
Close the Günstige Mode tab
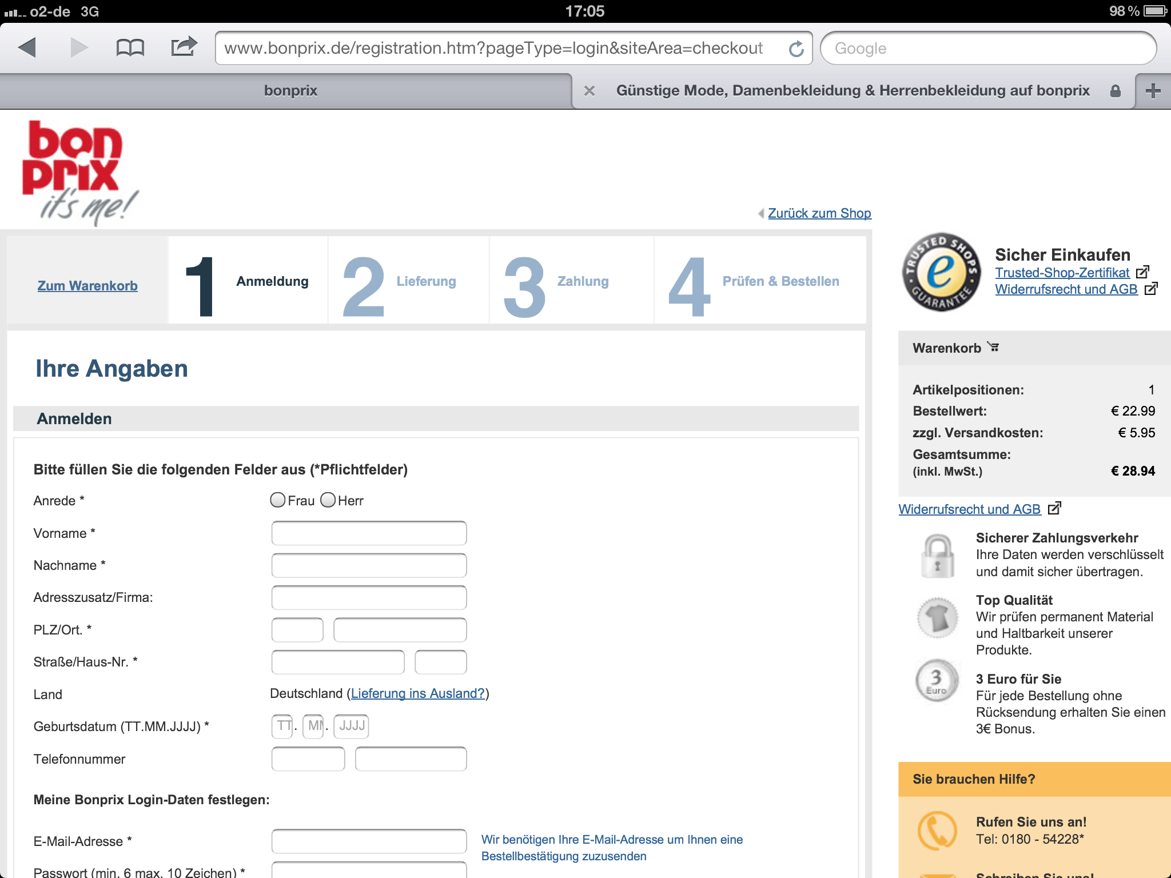(590, 91)
